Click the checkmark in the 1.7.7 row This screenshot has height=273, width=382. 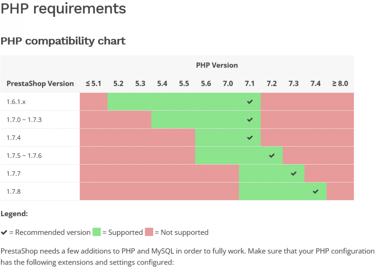point(293,173)
